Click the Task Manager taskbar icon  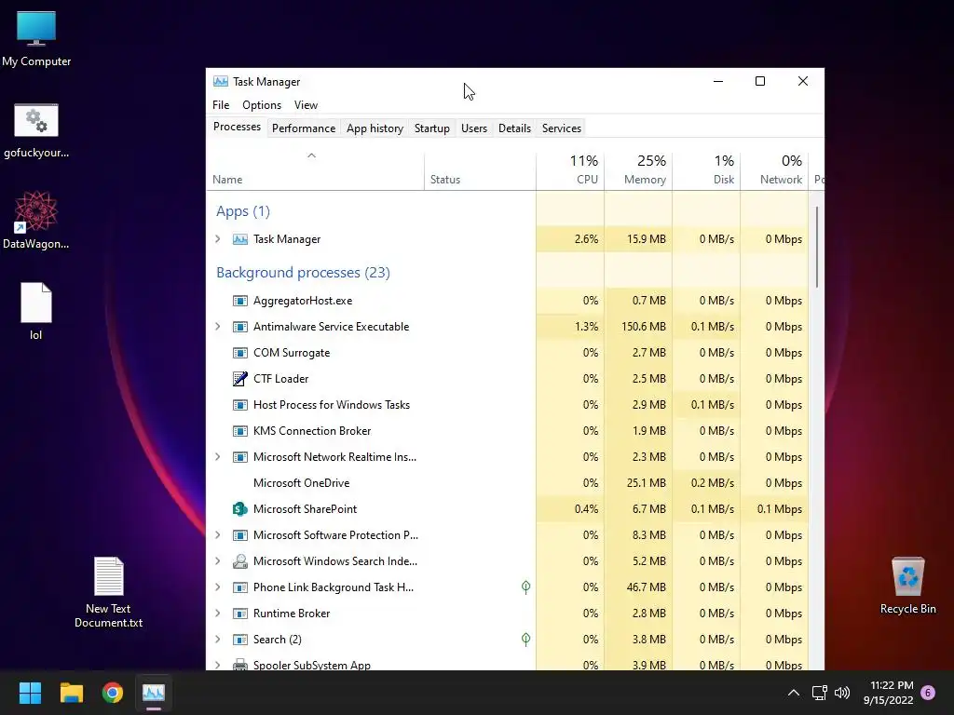coord(154,693)
